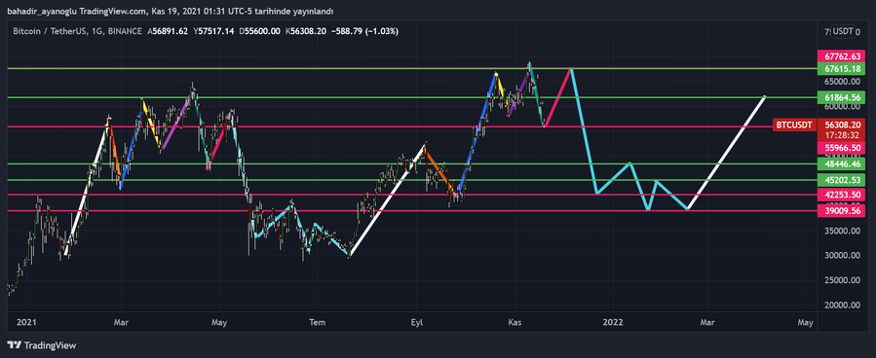
Task: Click the bahadir_ayanoglu author name in header
Action: pyautogui.click(x=41, y=11)
